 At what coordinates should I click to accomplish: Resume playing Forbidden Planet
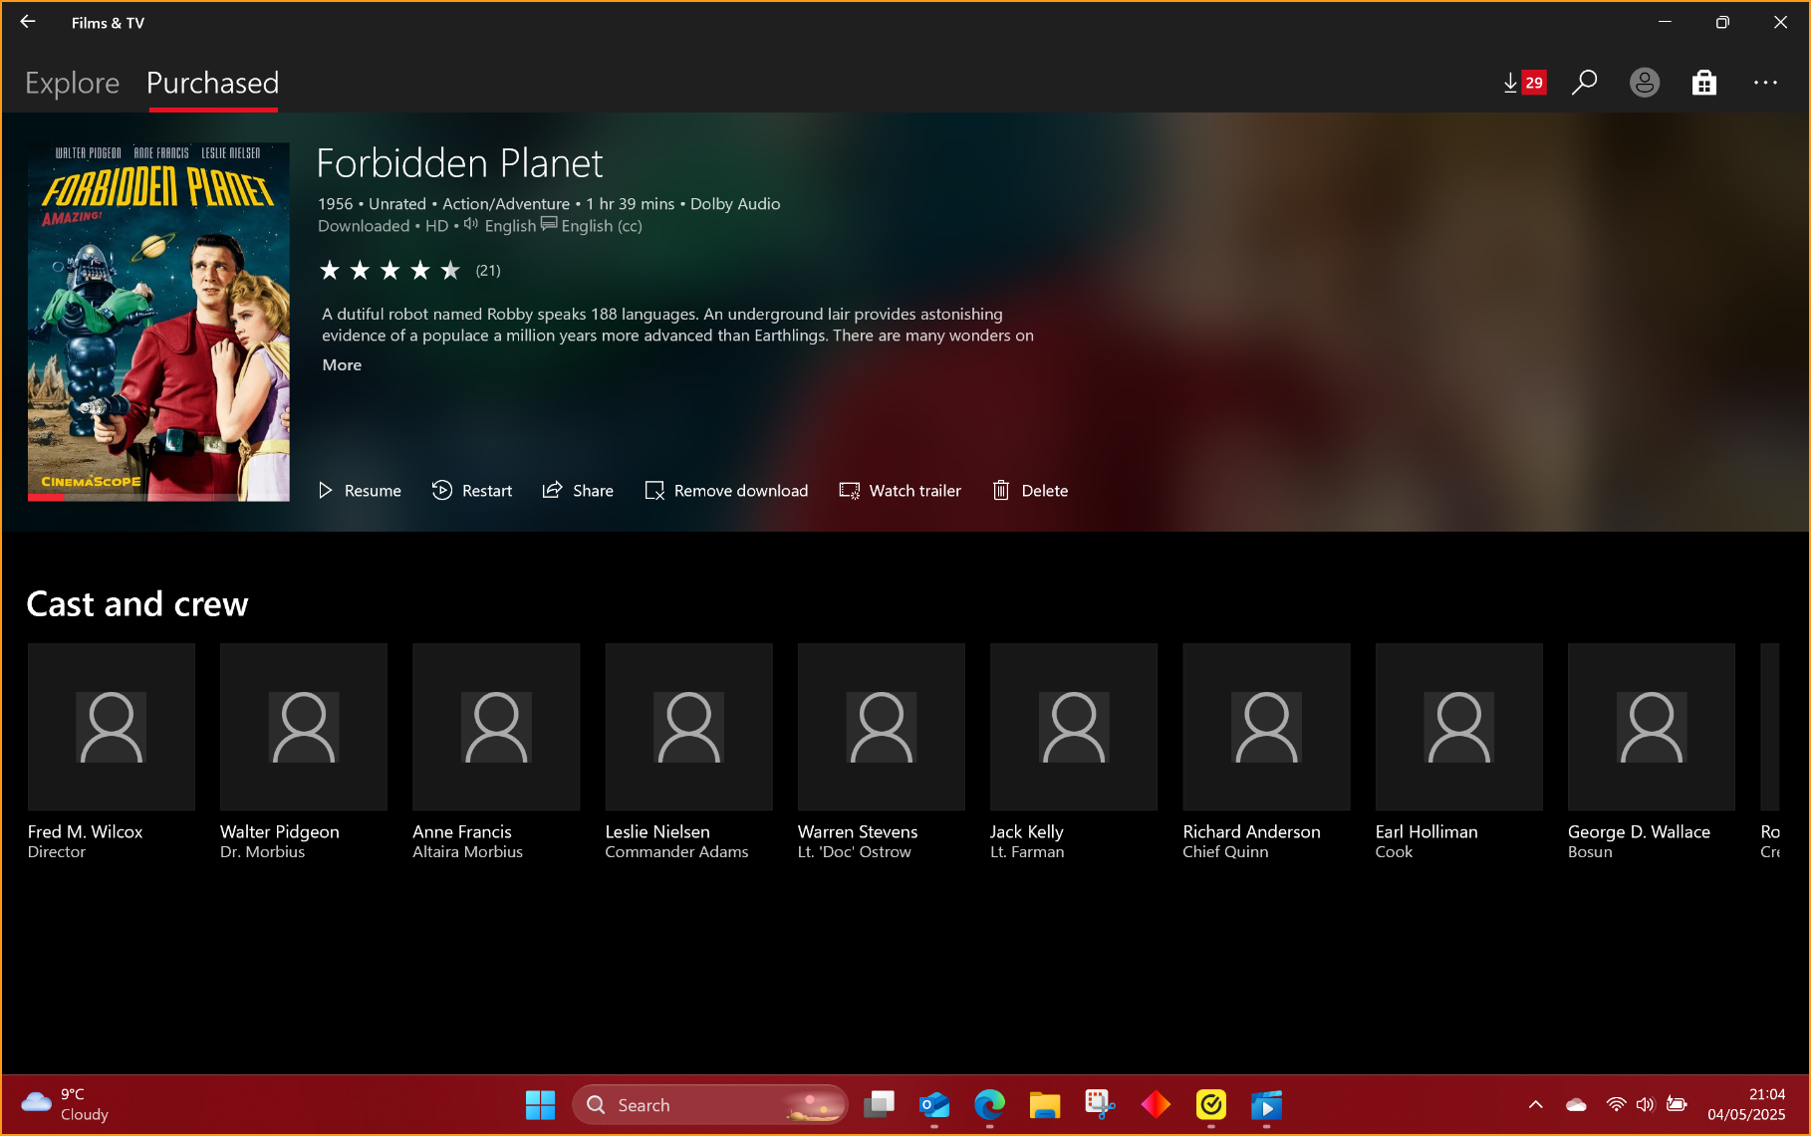tap(360, 491)
